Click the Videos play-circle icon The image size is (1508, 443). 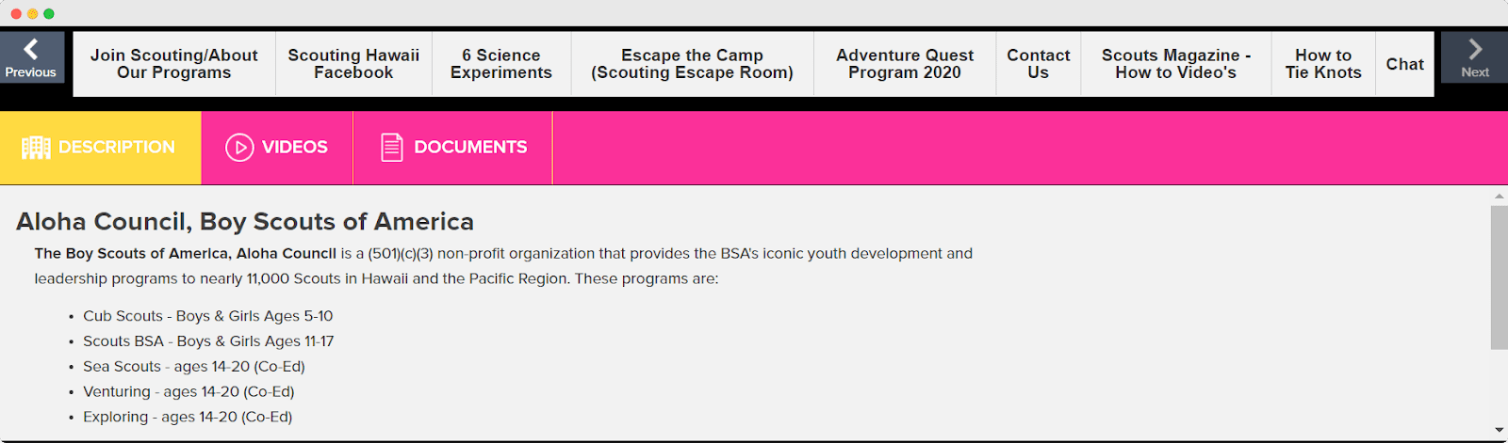(x=239, y=148)
